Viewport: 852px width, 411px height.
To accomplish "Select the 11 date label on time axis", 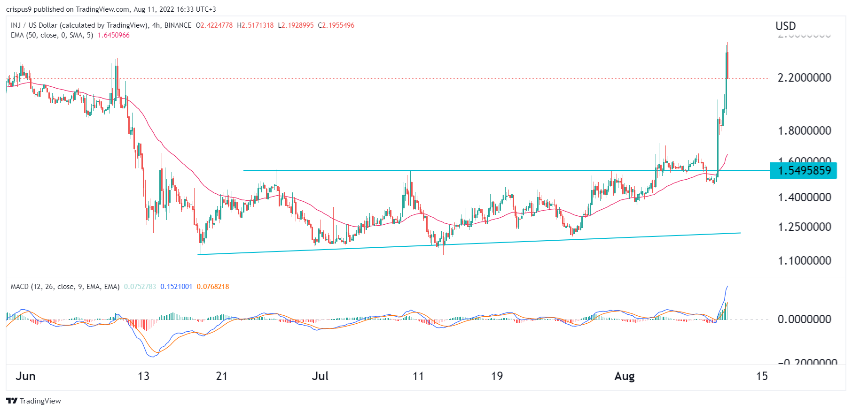I will pos(418,376).
